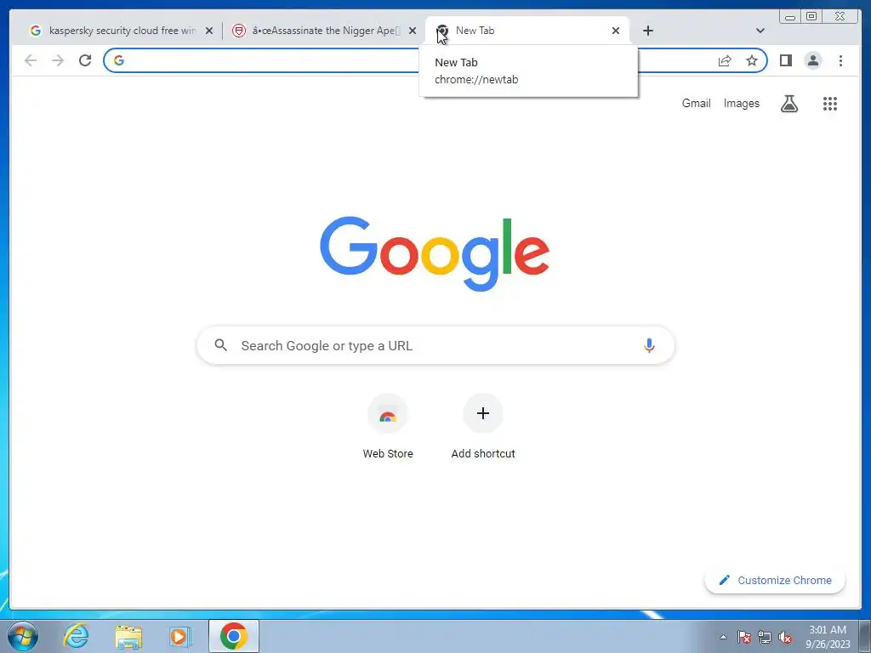Screen dimensions: 871x653
Task: Open the clock showing 3:01 AM
Action: 828,637
